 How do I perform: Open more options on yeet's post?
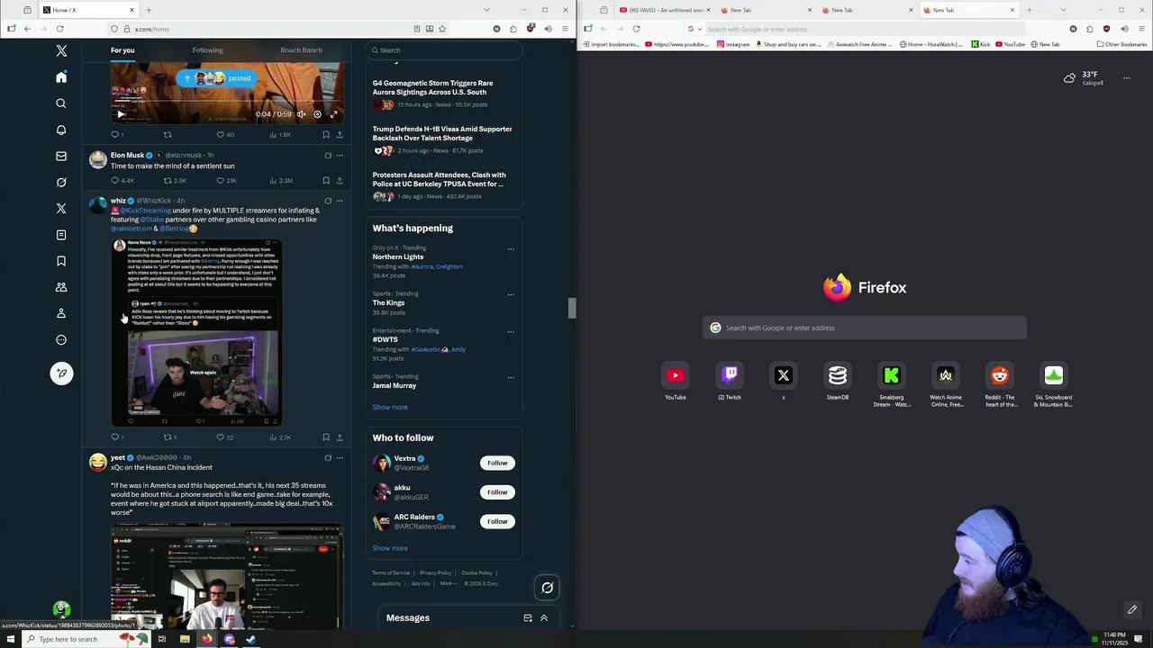tap(340, 458)
